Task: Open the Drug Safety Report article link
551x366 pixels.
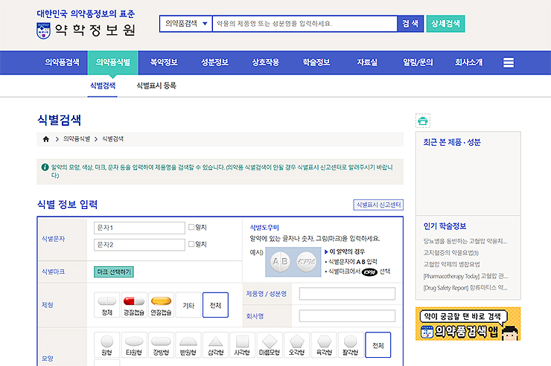Action: [465, 288]
